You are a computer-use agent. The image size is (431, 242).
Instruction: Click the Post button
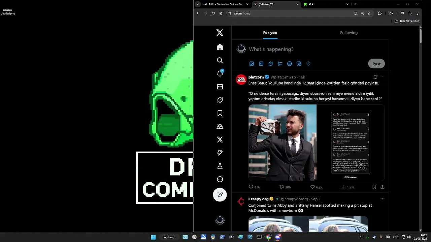point(376,64)
